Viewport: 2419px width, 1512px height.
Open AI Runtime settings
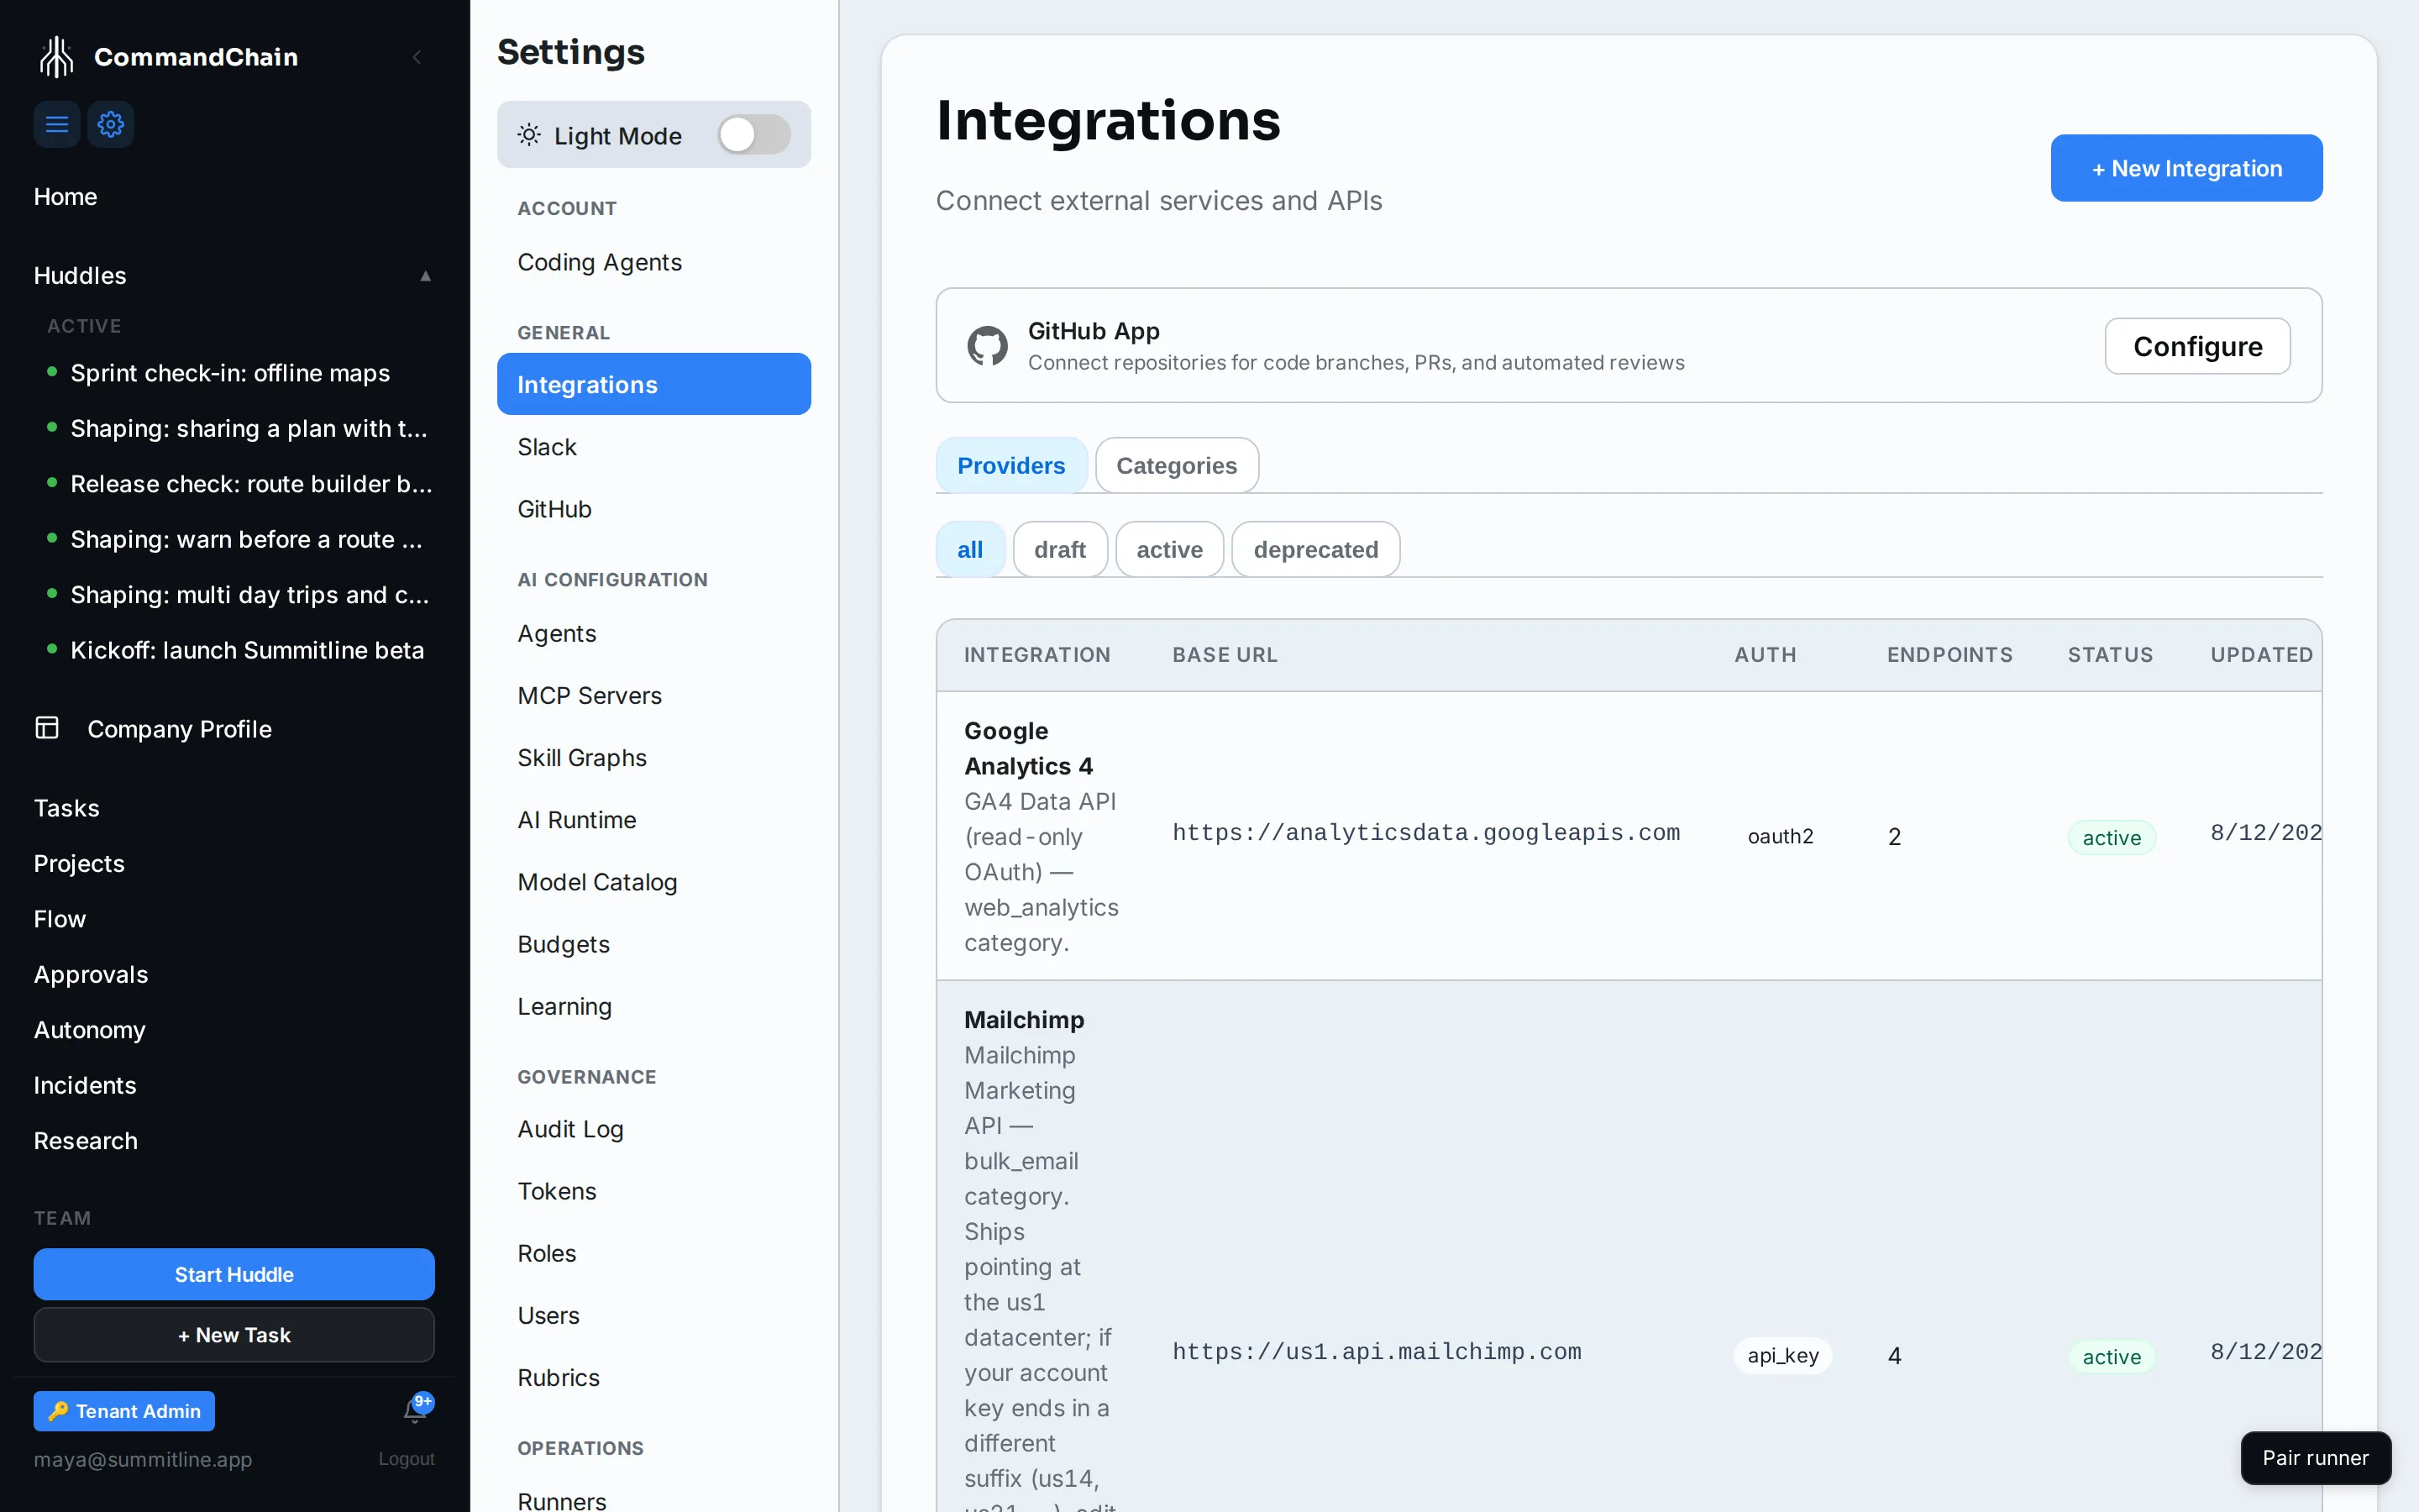[x=653, y=820]
